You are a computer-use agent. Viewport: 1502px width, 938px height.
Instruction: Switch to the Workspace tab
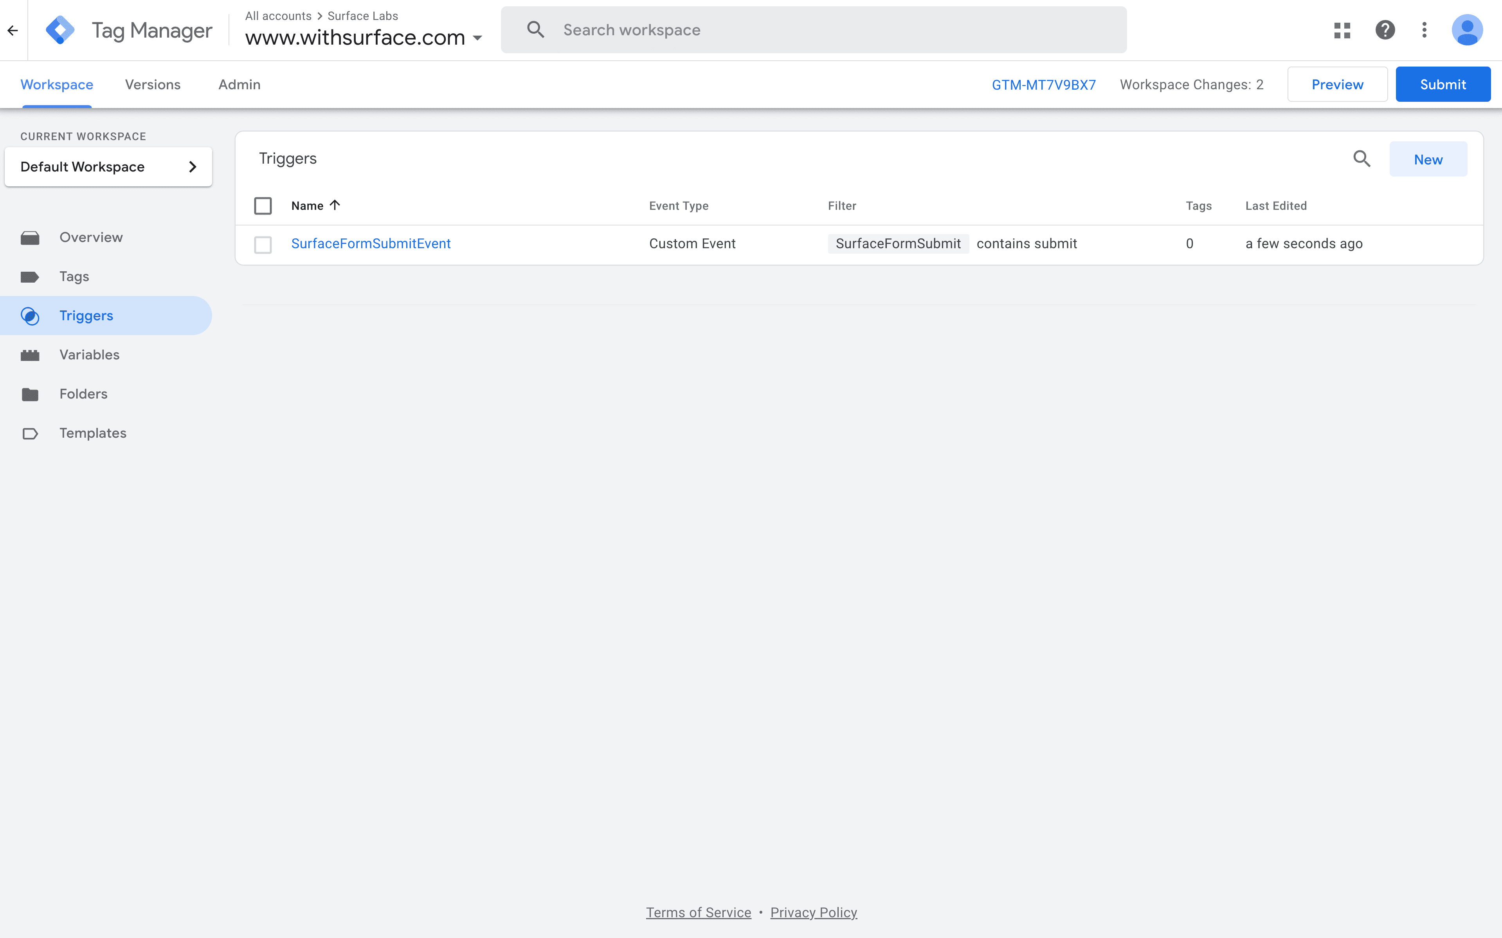[x=57, y=85]
